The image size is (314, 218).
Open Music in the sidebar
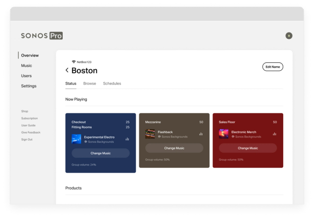pos(26,65)
